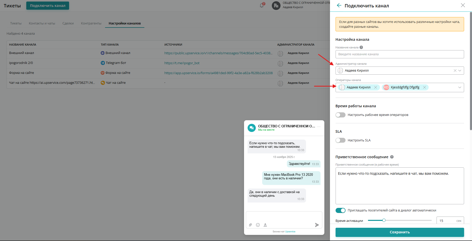Click the Telegram бот type icon
Viewport: 472px width, 241px height.
(103, 63)
